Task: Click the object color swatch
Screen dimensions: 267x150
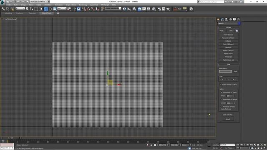Action: pos(239,23)
